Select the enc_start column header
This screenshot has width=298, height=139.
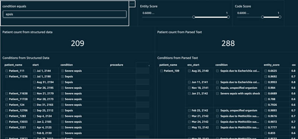coord(193,65)
